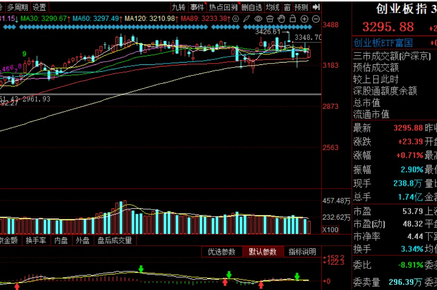The image size is (437, 290).
Task: Zoom in with the plus circle icon
Action: [304, 19]
